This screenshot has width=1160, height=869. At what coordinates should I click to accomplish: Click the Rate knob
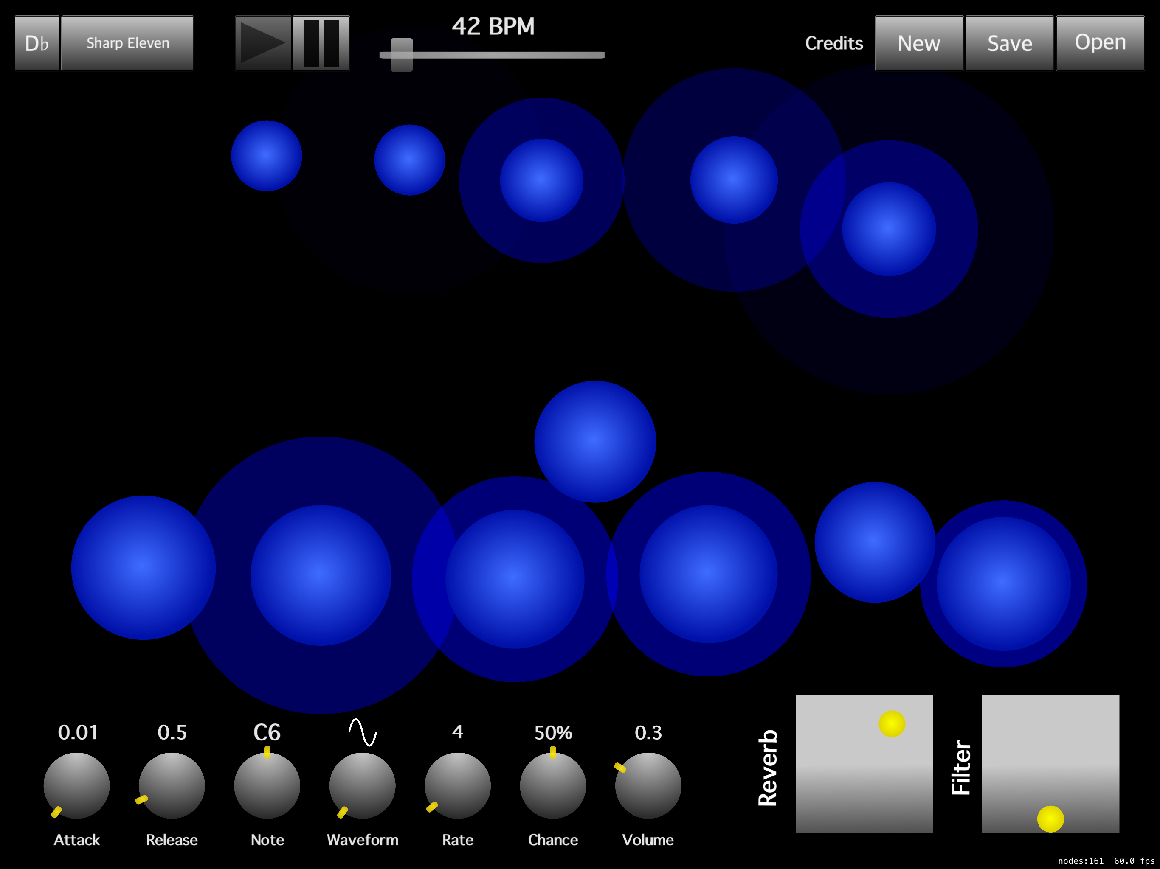pos(457,785)
